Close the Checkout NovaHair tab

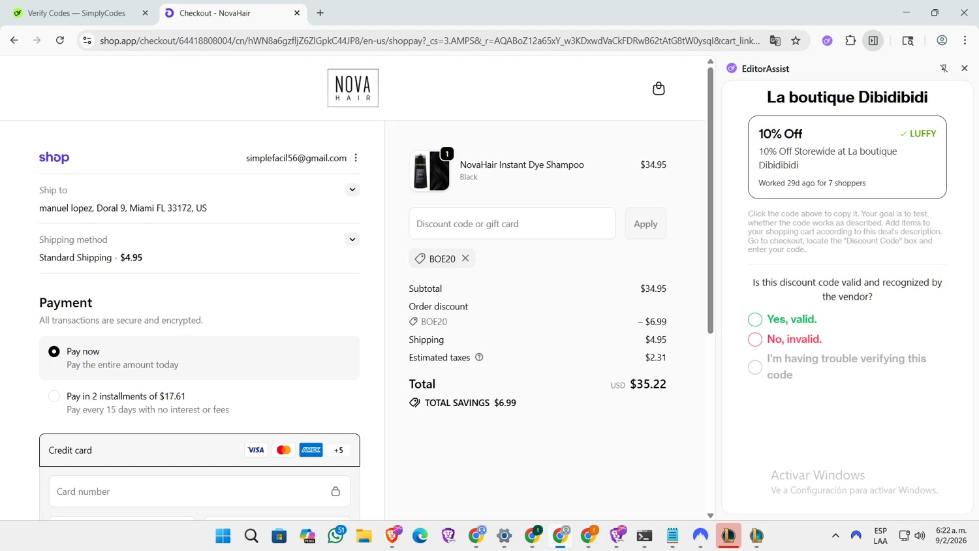(297, 13)
